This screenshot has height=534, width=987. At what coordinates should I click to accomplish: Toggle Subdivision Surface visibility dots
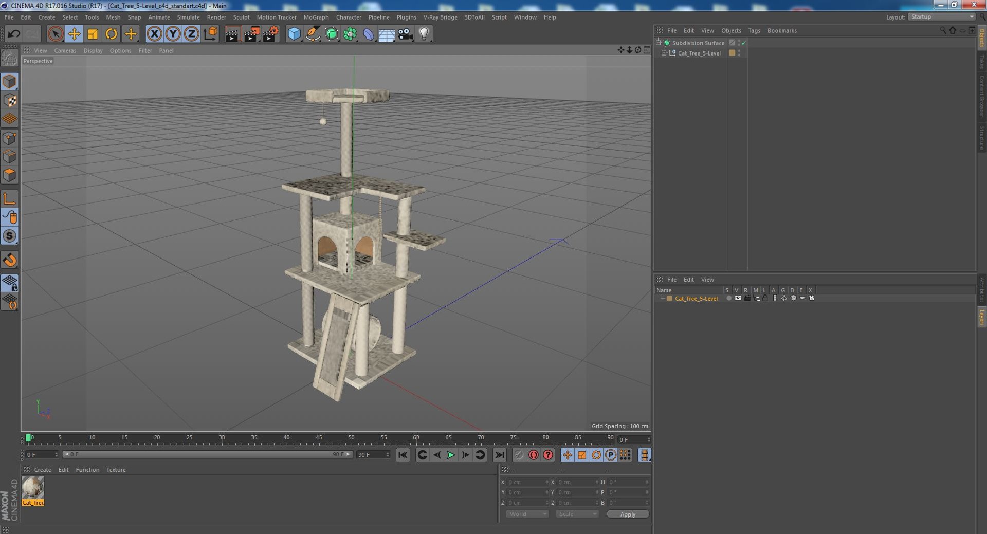pyautogui.click(x=739, y=43)
